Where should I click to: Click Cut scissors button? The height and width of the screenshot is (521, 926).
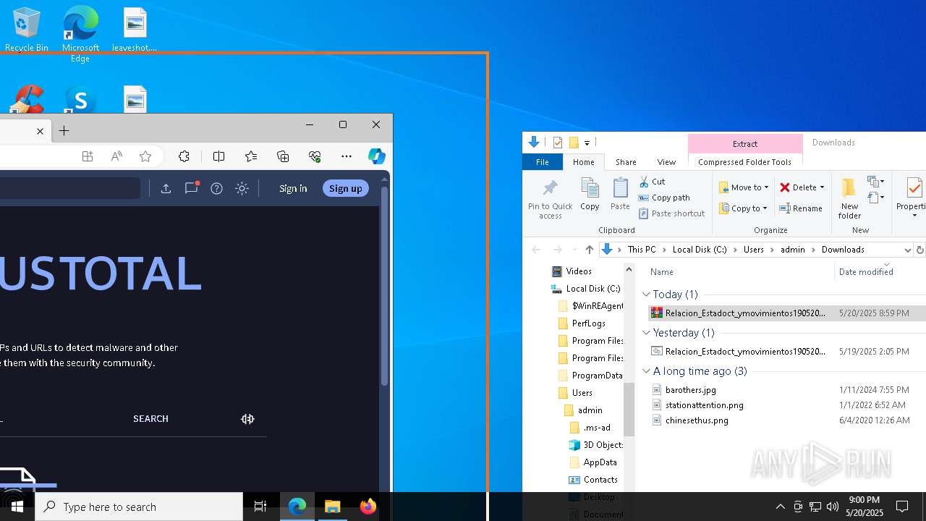652,182
